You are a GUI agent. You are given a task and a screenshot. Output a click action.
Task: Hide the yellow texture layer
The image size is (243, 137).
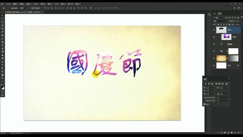214,58
